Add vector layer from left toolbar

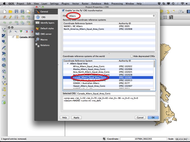[4, 30]
